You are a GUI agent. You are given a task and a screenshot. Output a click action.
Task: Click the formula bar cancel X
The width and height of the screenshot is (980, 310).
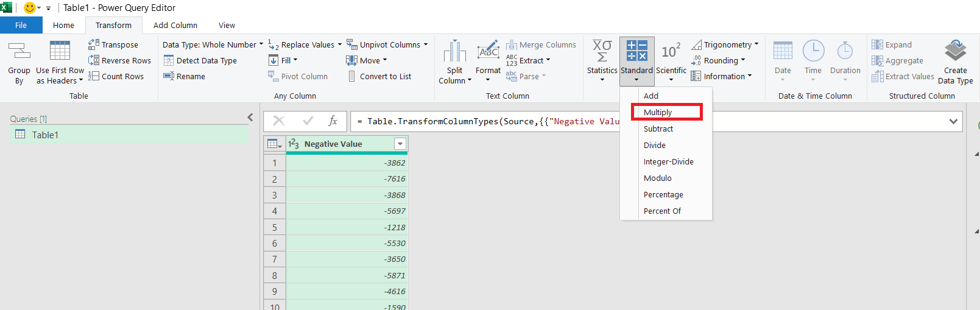click(279, 121)
